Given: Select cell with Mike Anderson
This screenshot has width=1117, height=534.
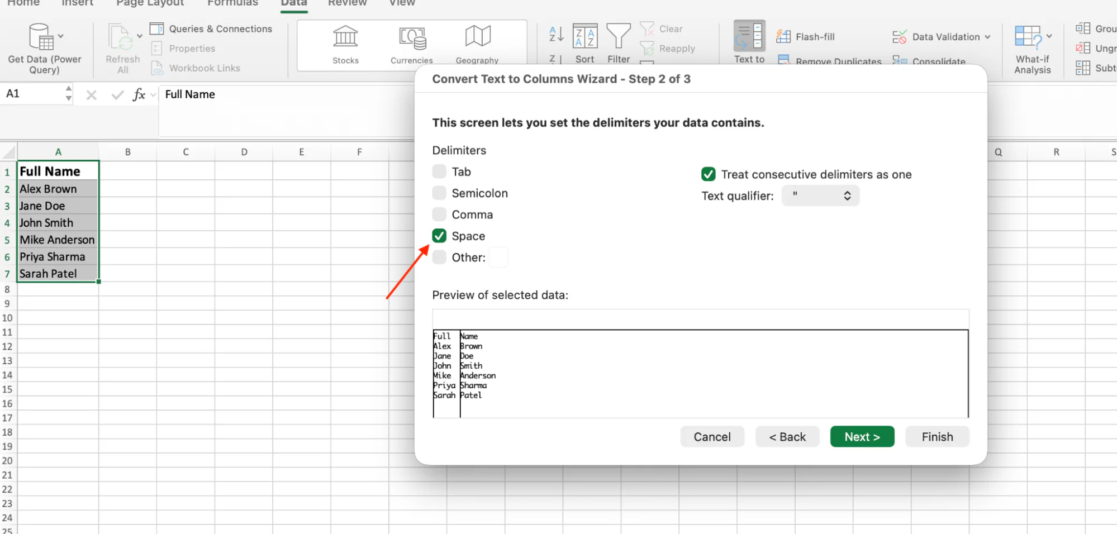Looking at the screenshot, I should point(58,240).
